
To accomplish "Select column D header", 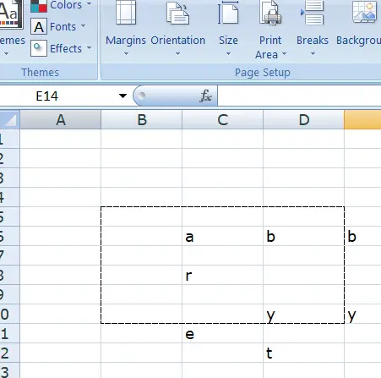I will point(303,120).
